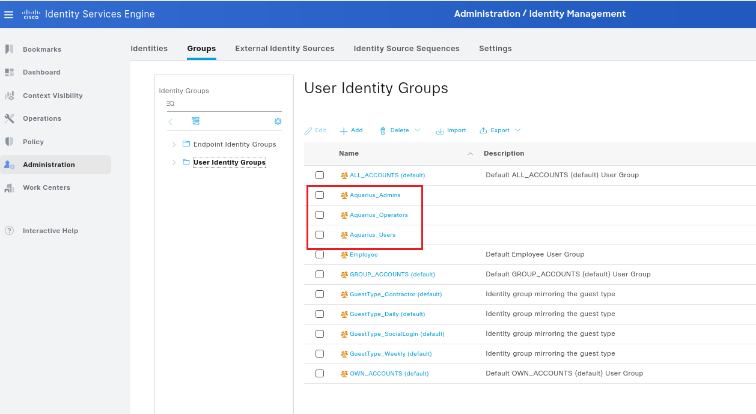Open the Export dropdown arrow
This screenshot has height=414, width=756.
click(x=517, y=130)
